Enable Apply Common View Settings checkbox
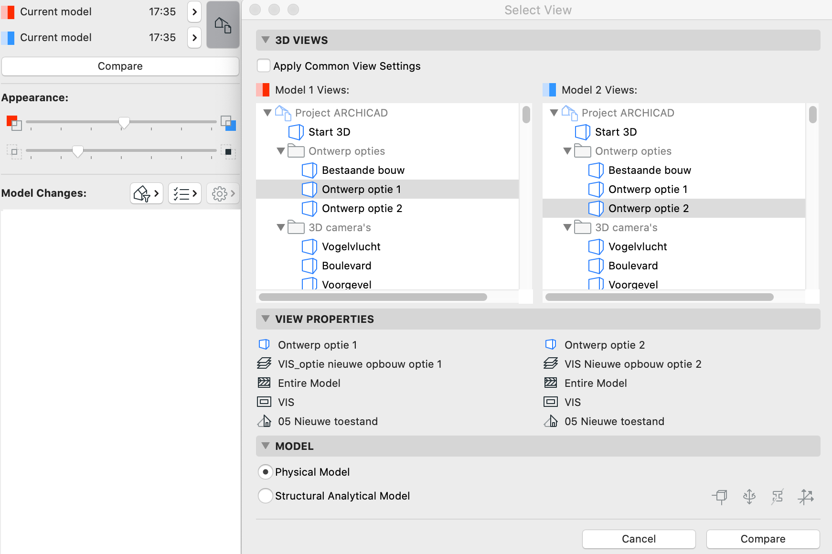This screenshot has width=832, height=554. [264, 65]
